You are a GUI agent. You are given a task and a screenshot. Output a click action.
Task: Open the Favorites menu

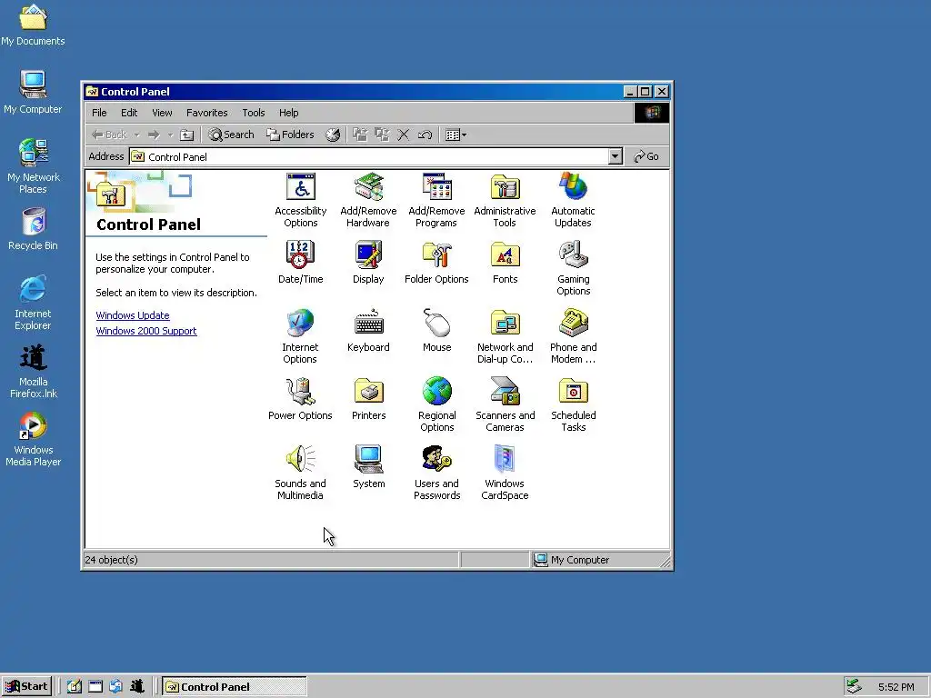[x=206, y=113]
